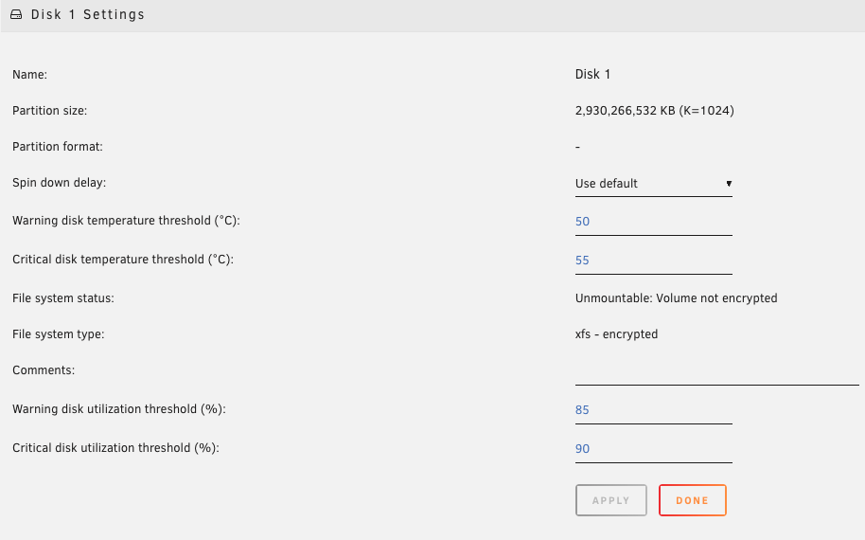The height and width of the screenshot is (540, 865).
Task: Click the 'File system status:' label
Action: tap(62, 298)
